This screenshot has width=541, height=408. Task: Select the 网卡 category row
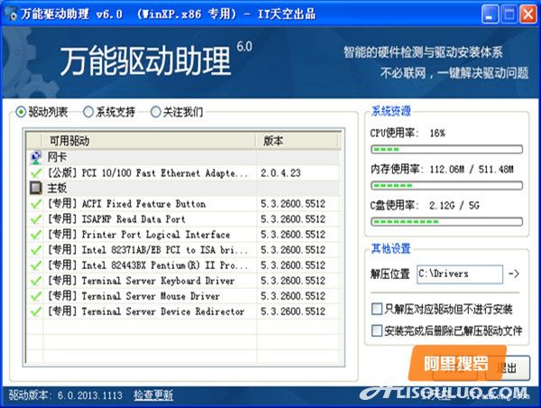[184, 157]
